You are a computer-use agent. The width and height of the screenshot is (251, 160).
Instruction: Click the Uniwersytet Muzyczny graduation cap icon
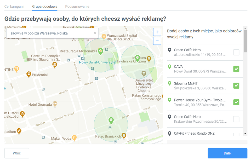click(144, 74)
